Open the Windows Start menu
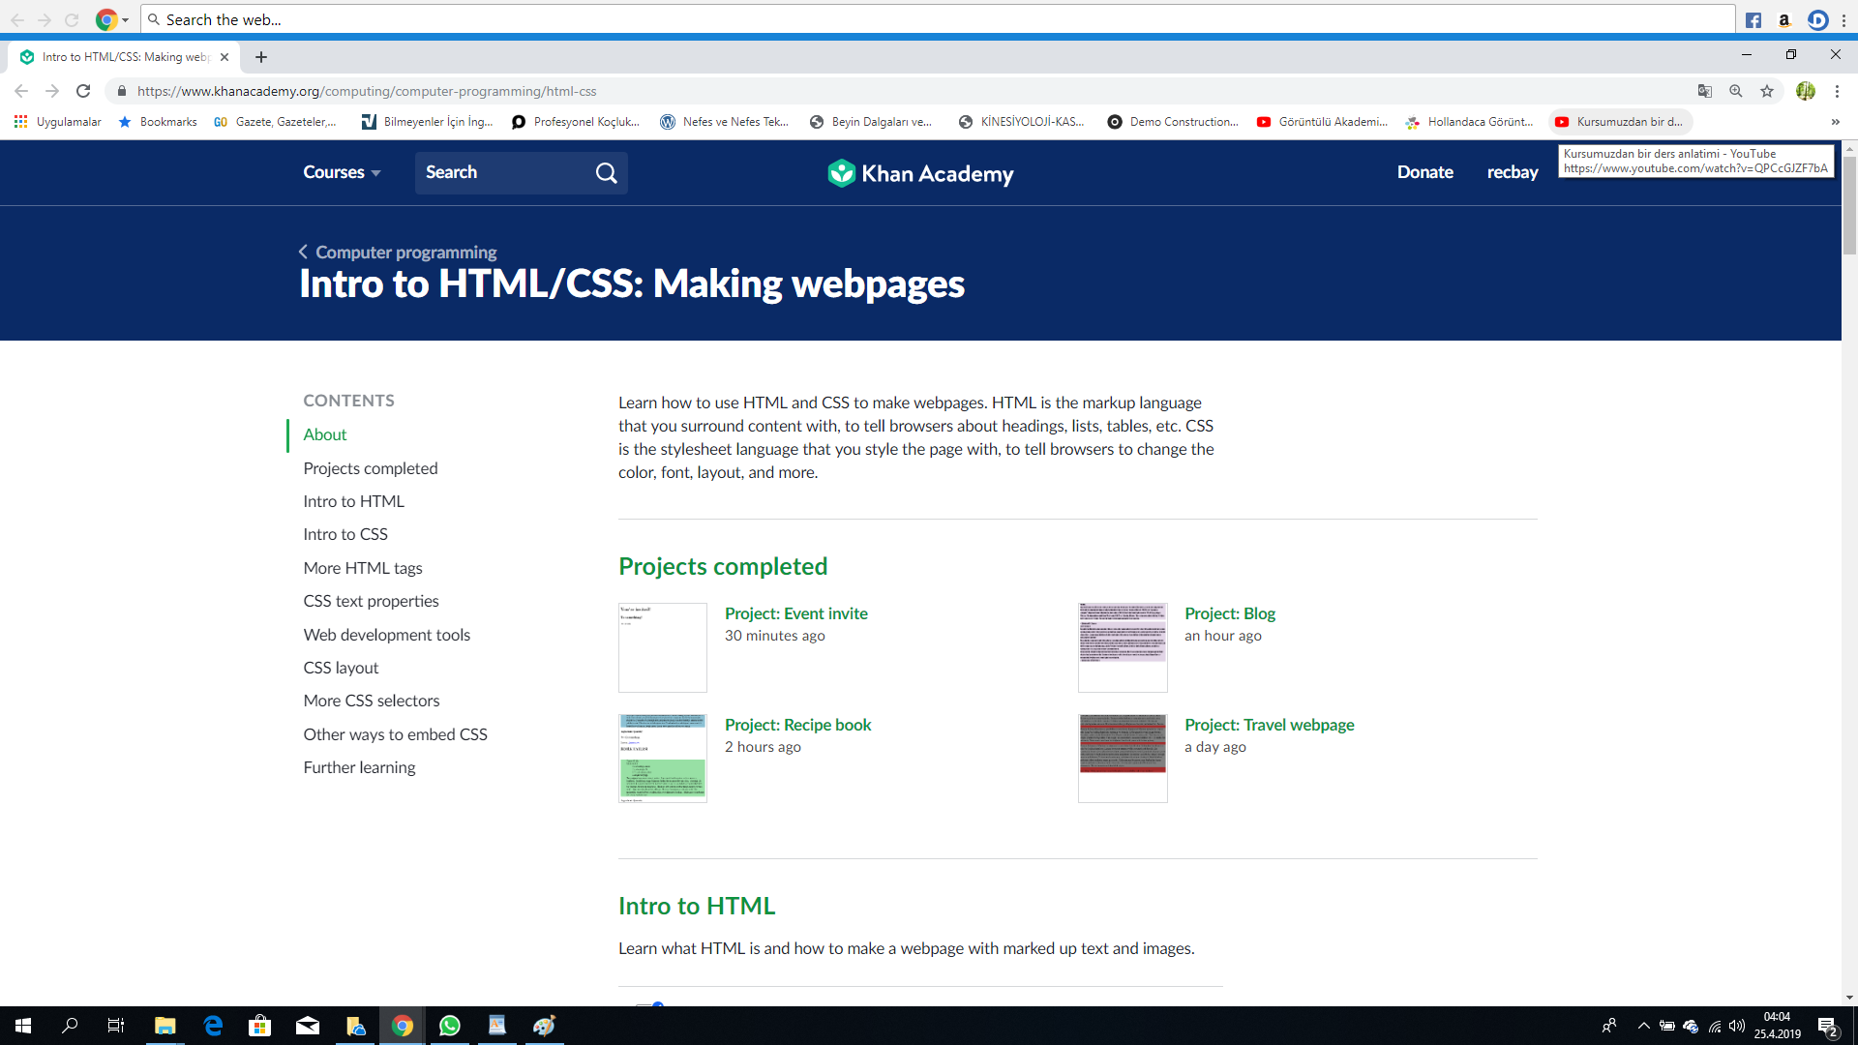This screenshot has height=1045, width=1858. tap(23, 1026)
